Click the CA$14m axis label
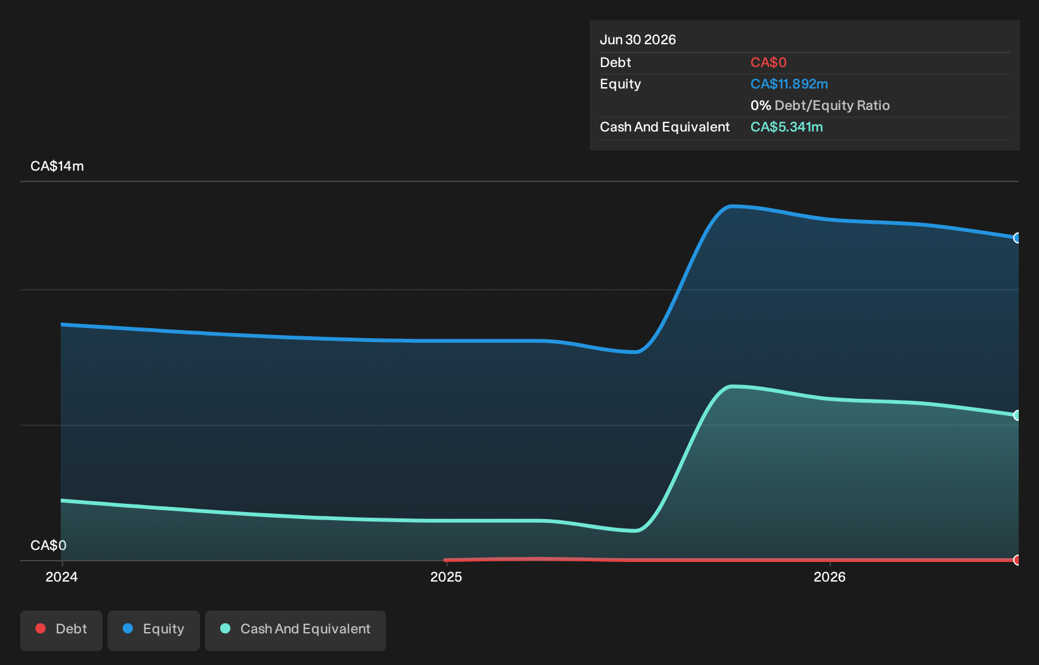Screen dimensions: 1039x665 pyautogui.click(x=57, y=166)
